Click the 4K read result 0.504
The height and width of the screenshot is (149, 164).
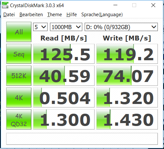[x=64, y=97]
